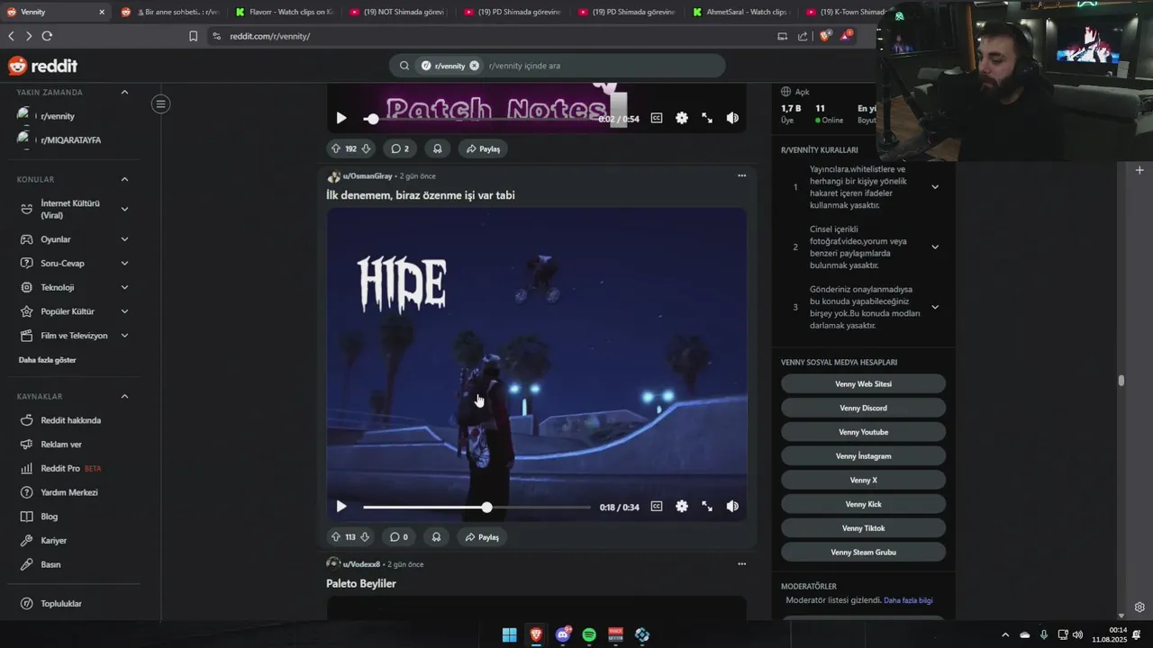Collapse the YAKIN ZAMANDA section

(124, 92)
